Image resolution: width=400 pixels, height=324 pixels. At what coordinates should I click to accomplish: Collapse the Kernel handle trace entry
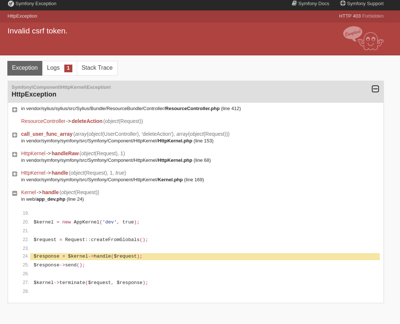coord(14,193)
